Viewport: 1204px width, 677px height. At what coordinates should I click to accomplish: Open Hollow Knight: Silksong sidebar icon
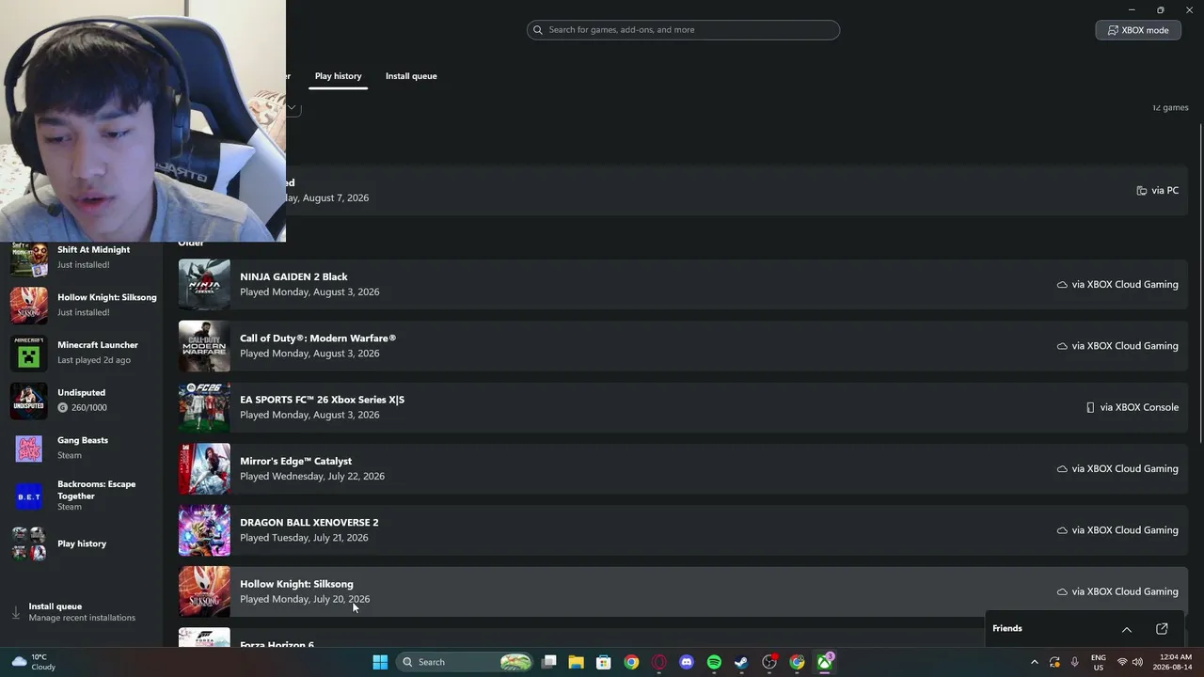tap(28, 305)
